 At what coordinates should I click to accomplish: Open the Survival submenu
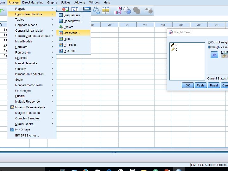pyautogui.click(x=32, y=96)
